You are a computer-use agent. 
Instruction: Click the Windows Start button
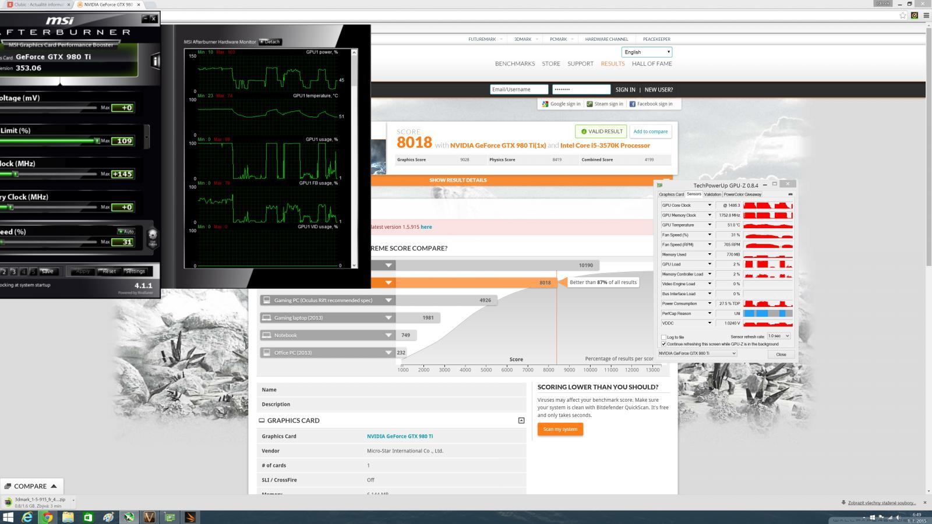pos(8,517)
